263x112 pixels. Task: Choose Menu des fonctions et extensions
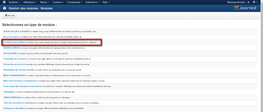click(x=20, y=81)
